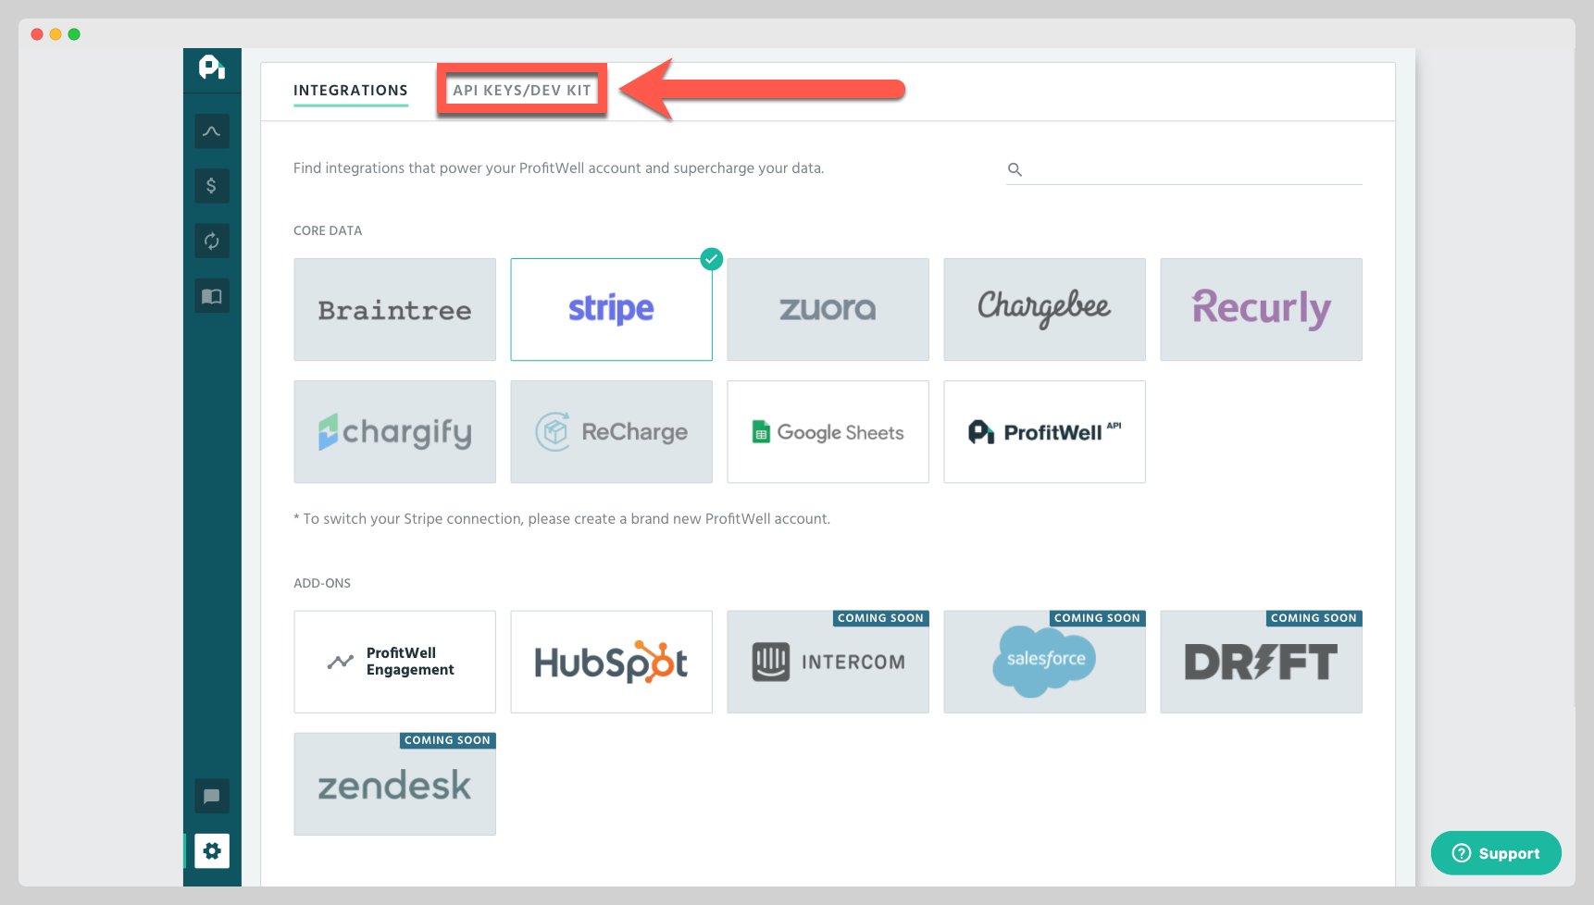Screen dimensions: 1594x905
Task: Select the Braintree integration tile
Action: (394, 310)
